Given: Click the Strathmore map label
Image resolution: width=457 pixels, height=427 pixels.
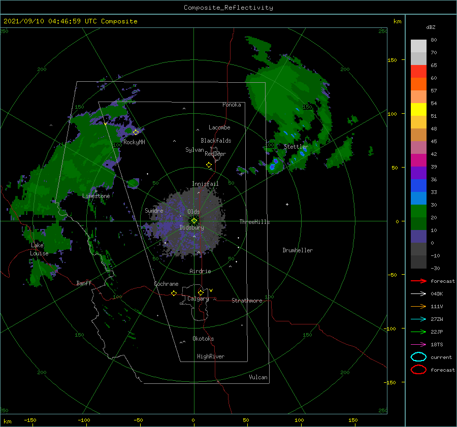Looking at the screenshot, I should coord(247,301).
